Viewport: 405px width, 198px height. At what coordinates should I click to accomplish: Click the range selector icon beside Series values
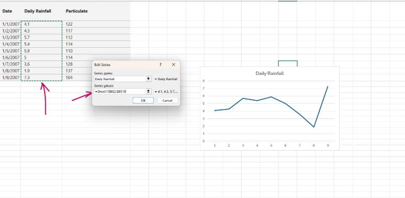[149, 91]
